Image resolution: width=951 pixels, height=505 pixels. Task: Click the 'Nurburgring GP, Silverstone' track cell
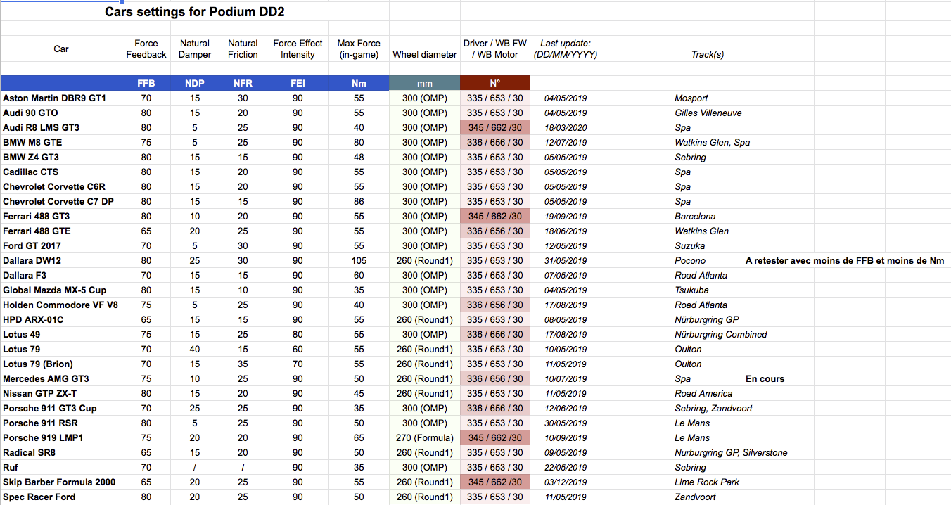tap(731, 452)
